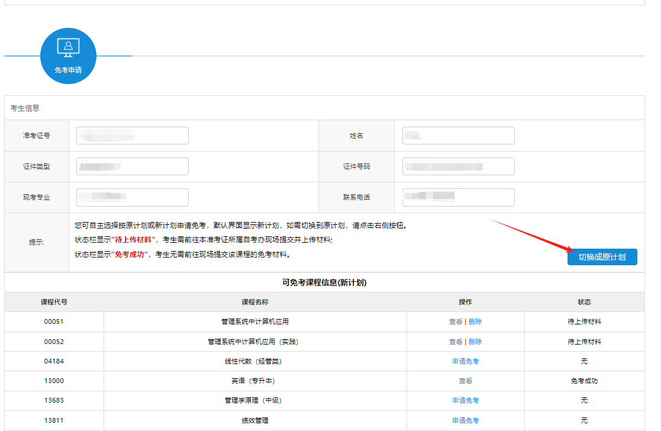This screenshot has width=661, height=431.
Task: Select the 证件类型 field
Action: click(132, 166)
